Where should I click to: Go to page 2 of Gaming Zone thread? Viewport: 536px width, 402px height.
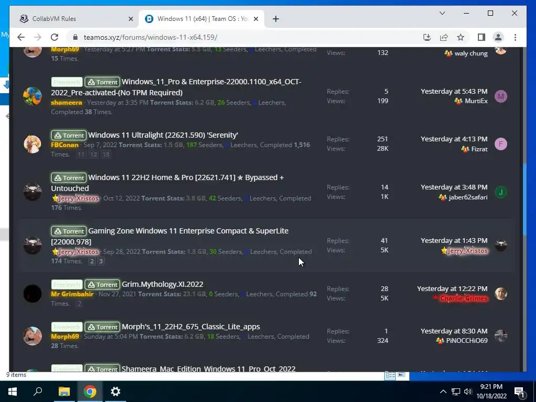(92, 261)
